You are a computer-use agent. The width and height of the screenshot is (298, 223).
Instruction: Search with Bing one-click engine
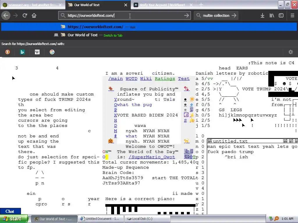click(x=22, y=52)
